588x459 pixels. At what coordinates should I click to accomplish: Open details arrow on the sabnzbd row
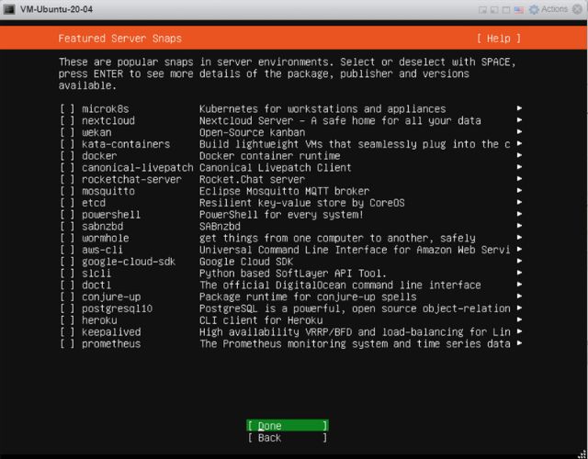coord(519,226)
